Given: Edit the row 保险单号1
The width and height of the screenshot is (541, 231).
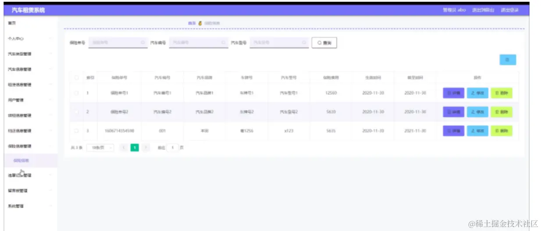Looking at the screenshot, I should [x=477, y=93].
